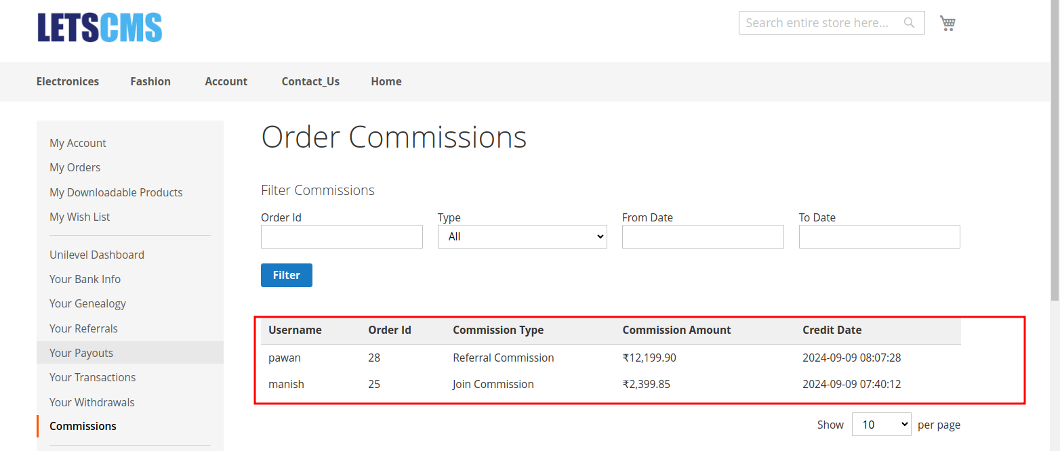The width and height of the screenshot is (1060, 451).
Task: View Your Genealogy page
Action: (x=87, y=303)
